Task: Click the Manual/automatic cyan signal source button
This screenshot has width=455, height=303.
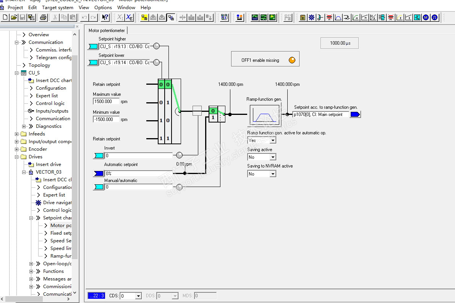Action: pyautogui.click(x=99, y=187)
